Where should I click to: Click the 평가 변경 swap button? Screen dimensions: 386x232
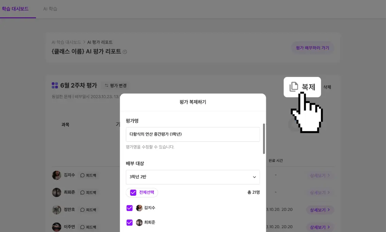[x=116, y=85]
